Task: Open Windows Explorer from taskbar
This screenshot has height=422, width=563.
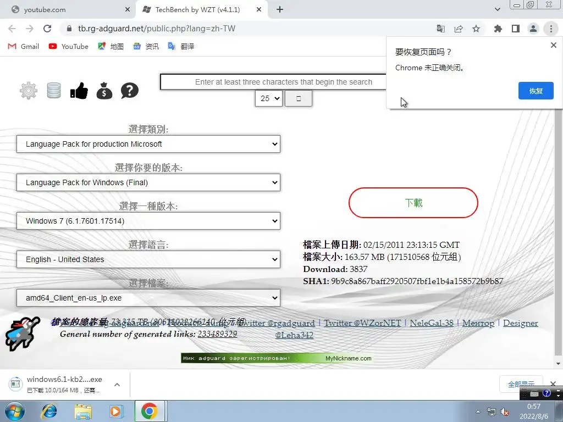Action: pos(83,411)
